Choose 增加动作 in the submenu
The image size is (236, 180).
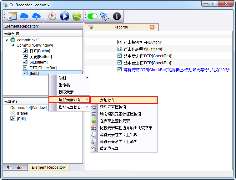(124, 100)
